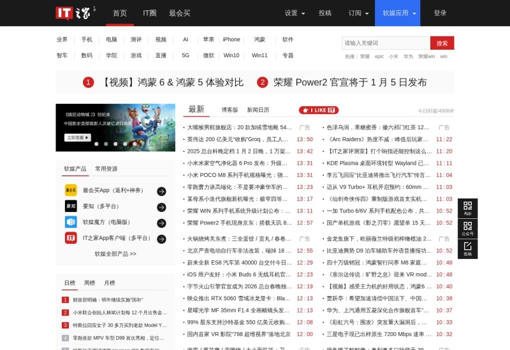Image resolution: width=510 pixels, height=350 pixels.
Task: Open article KDE Plasma 桌面环境转型 Wayland
Action: tap(377, 163)
